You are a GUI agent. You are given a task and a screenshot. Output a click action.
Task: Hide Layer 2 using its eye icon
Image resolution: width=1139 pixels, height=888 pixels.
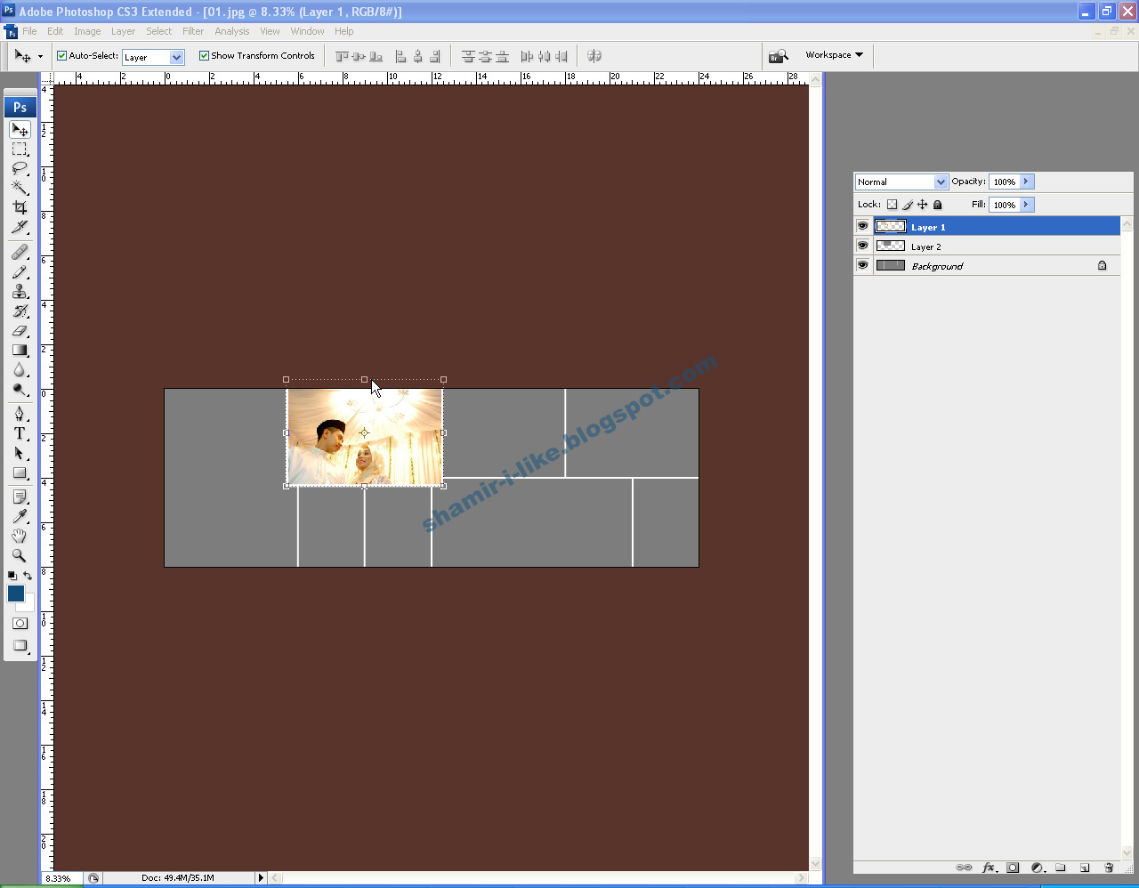pos(862,246)
